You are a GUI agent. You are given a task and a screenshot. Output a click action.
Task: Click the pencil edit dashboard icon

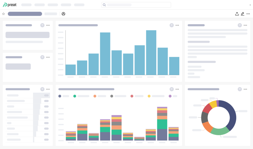(x=243, y=14)
